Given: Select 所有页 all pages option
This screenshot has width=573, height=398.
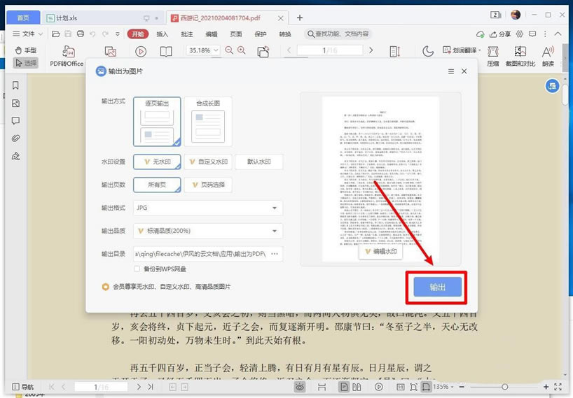Looking at the screenshot, I should (x=157, y=185).
